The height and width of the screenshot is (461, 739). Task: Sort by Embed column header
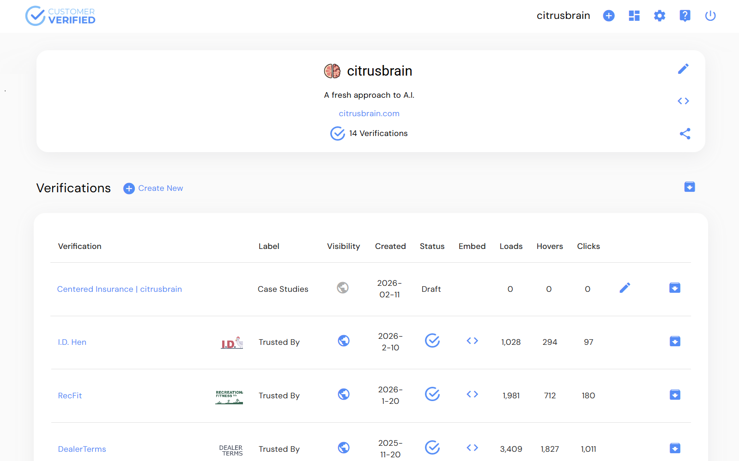pos(472,246)
